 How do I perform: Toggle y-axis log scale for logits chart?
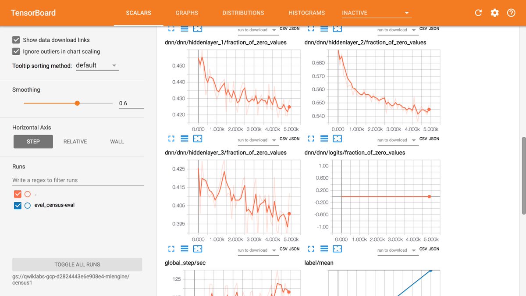324,249
